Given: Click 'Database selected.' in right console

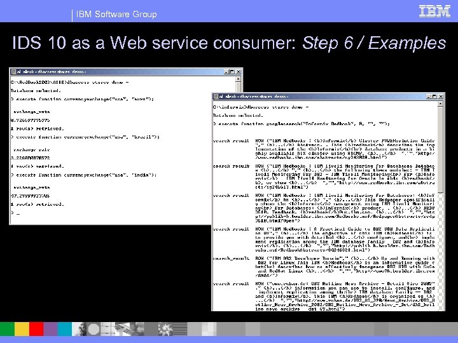Looking at the screenshot, I should 238,116.
